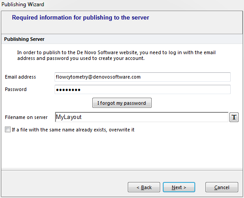Enable overwrite existing file checkbox
This screenshot has height=198, width=244.
tap(8, 130)
